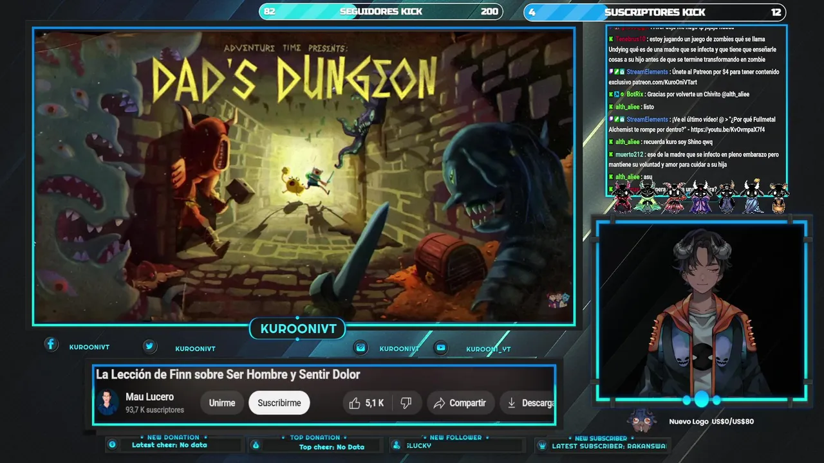The image size is (824, 463).
Task: Click the Instagram camera icon
Action: [361, 348]
